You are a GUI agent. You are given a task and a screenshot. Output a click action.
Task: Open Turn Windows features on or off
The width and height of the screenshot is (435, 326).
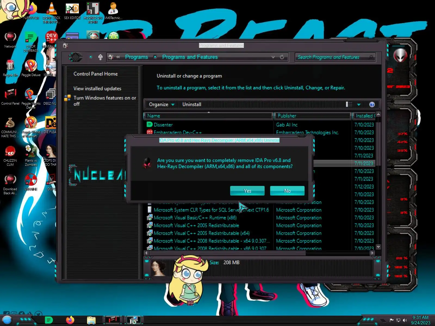[x=104, y=101]
